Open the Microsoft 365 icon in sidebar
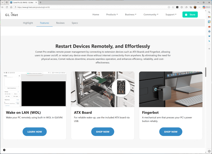The image size is (212, 154). click(x=209, y=31)
